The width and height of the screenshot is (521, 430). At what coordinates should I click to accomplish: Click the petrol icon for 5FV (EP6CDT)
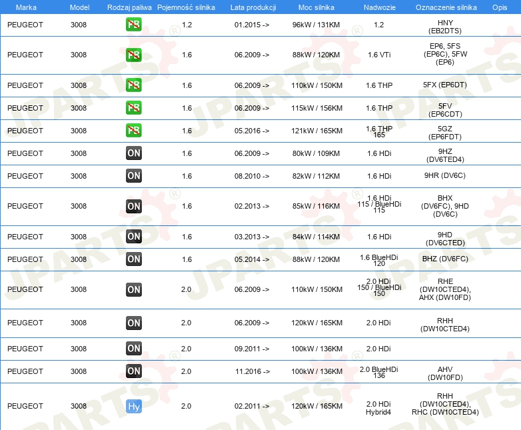click(133, 108)
